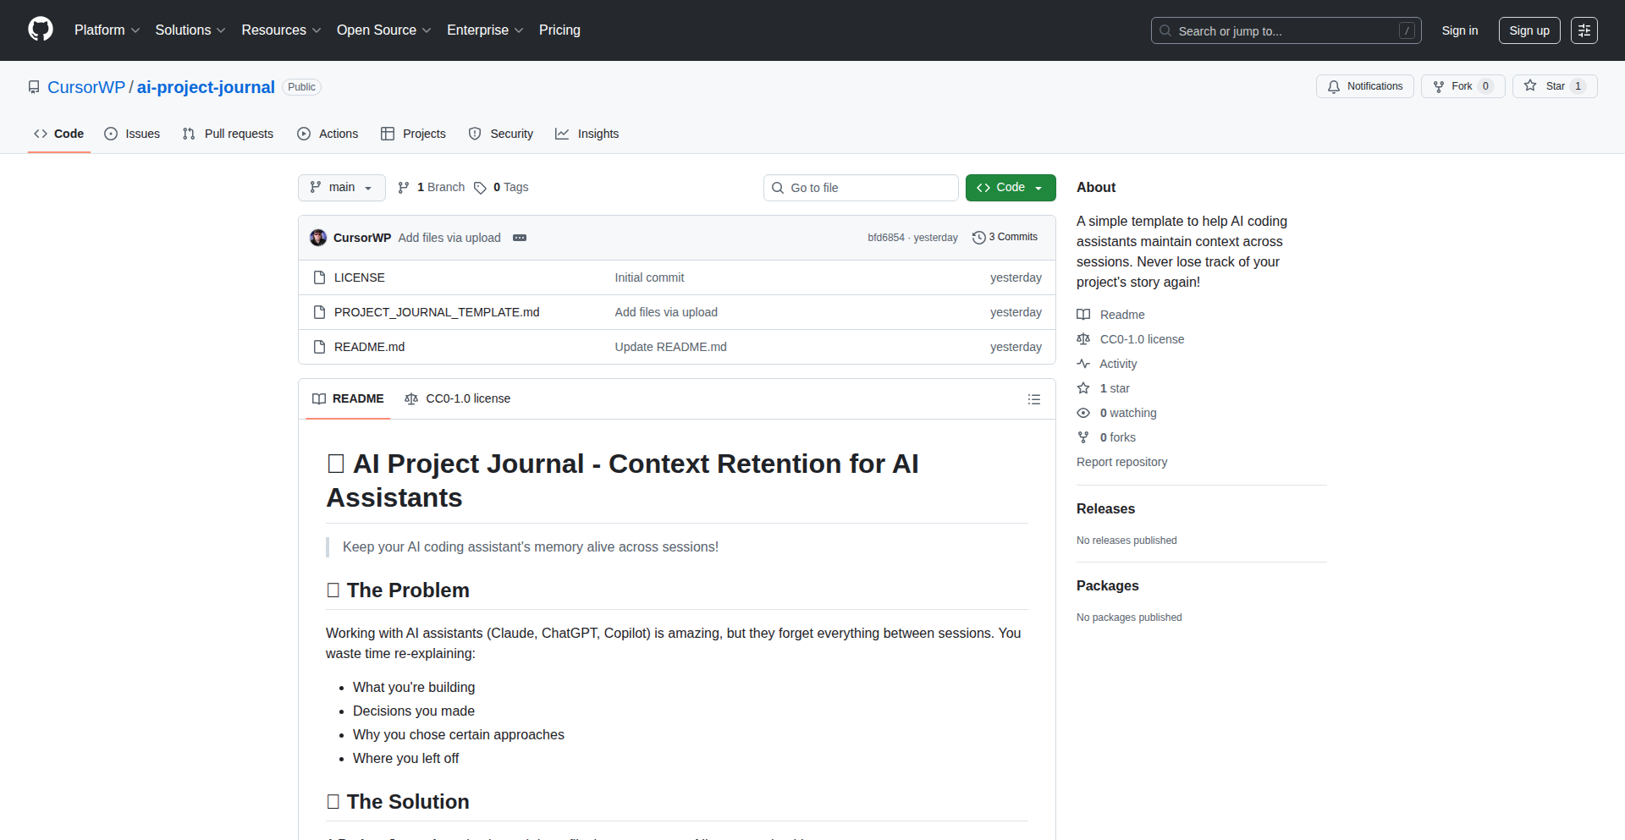1625x840 pixels.
Task: Click the Activity pulse icon in sidebar
Action: 1084,364
